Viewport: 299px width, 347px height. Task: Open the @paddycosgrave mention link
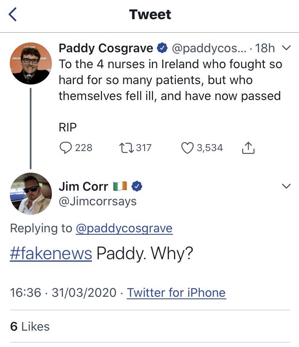[x=124, y=229]
